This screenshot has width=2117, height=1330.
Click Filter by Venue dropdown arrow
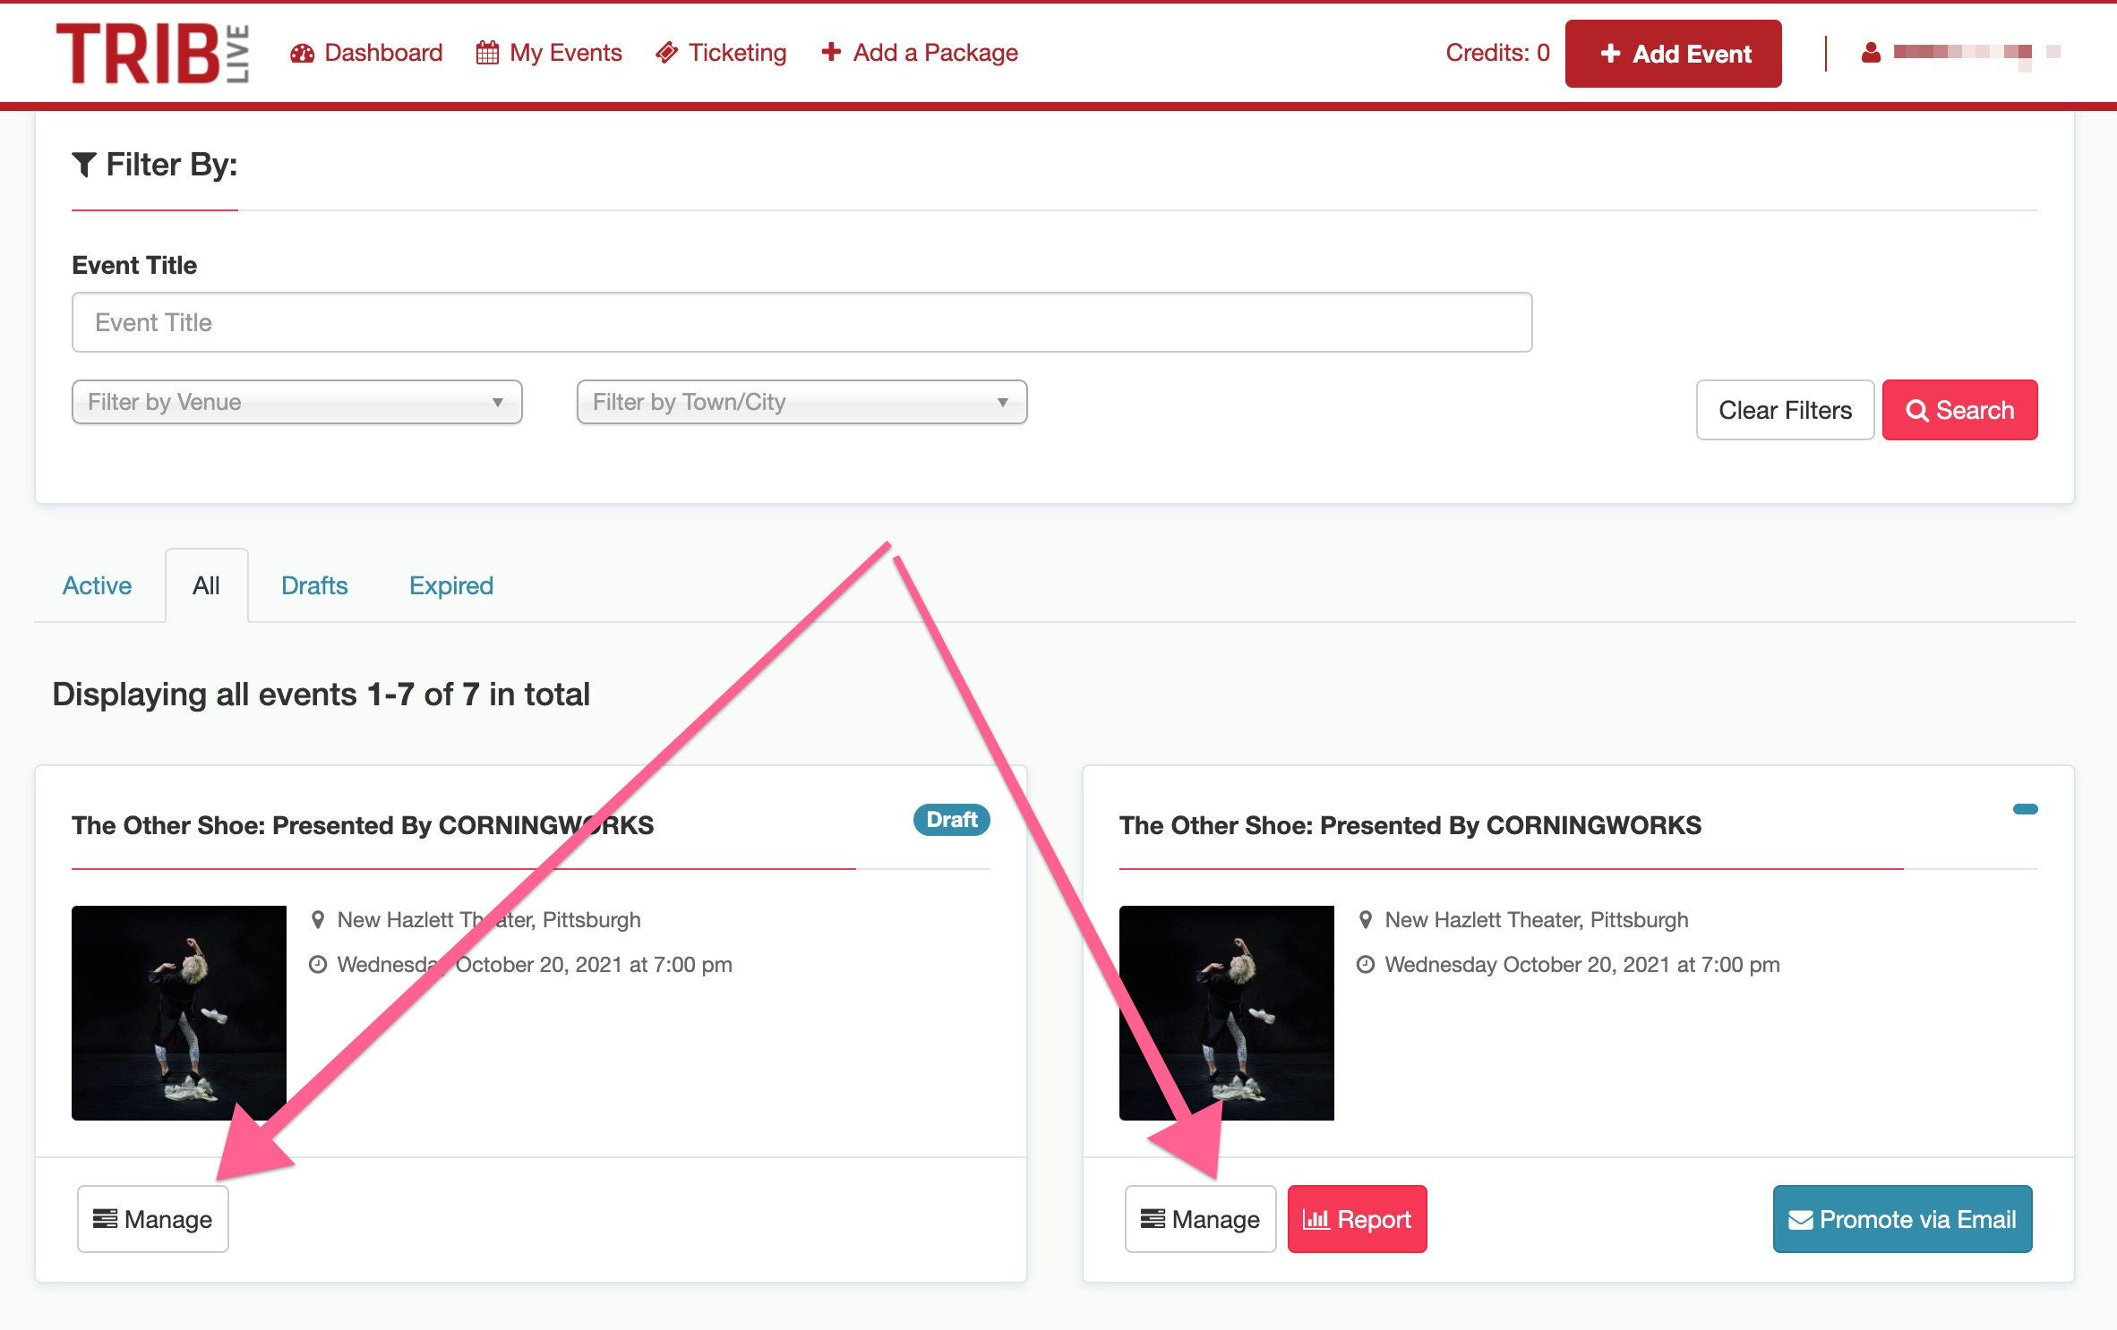coord(497,403)
